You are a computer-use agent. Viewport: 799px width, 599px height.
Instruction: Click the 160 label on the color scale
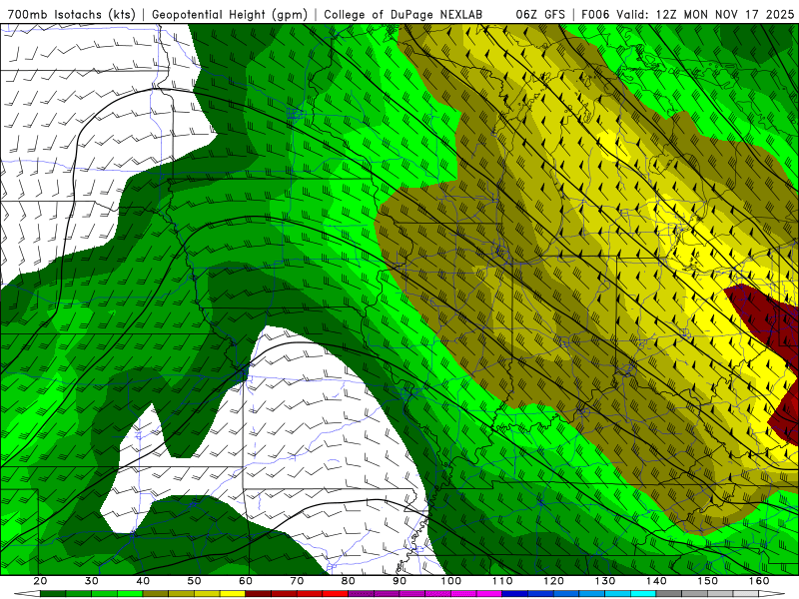coord(759,581)
